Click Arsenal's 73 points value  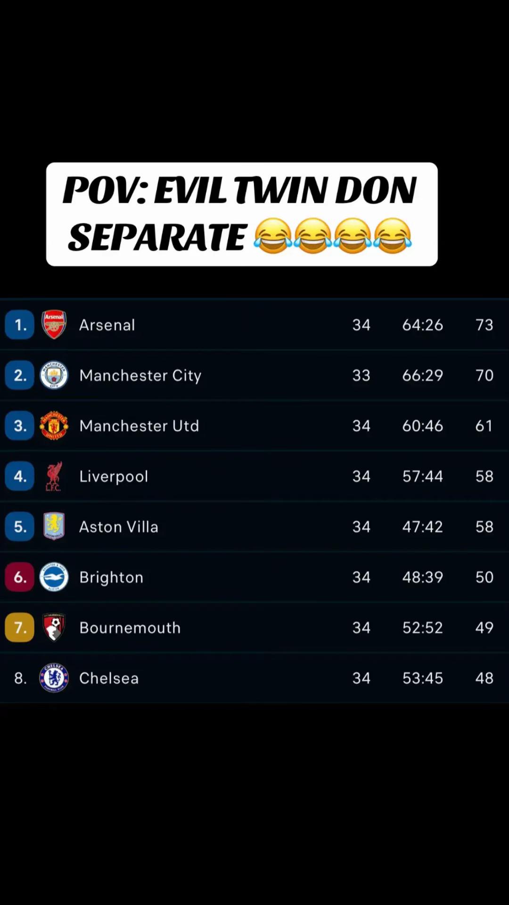click(x=484, y=325)
